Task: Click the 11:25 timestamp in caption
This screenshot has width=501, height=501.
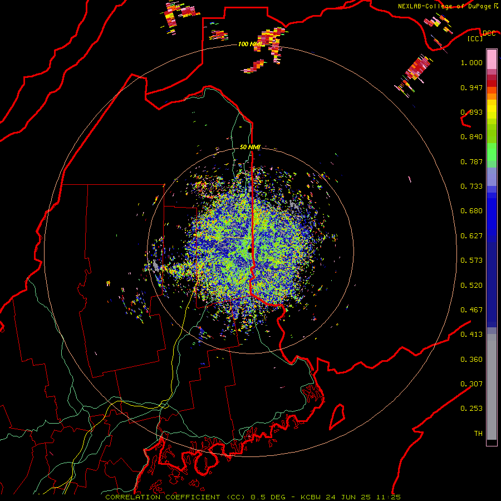Action: tap(389, 497)
